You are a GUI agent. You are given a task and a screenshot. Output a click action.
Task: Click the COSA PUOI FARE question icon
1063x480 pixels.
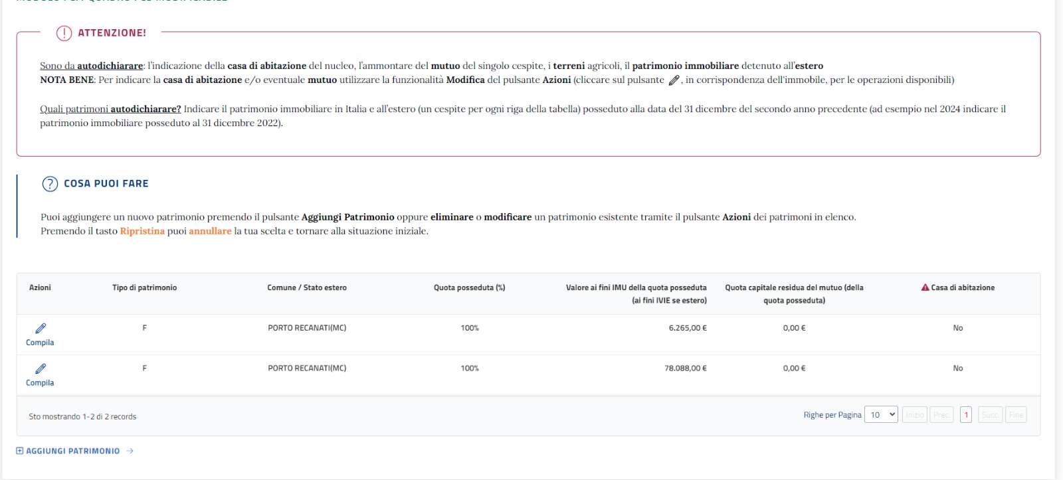click(x=50, y=184)
